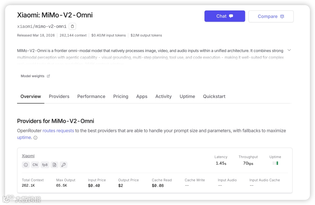Switch to the Providers tab

pos(59,96)
